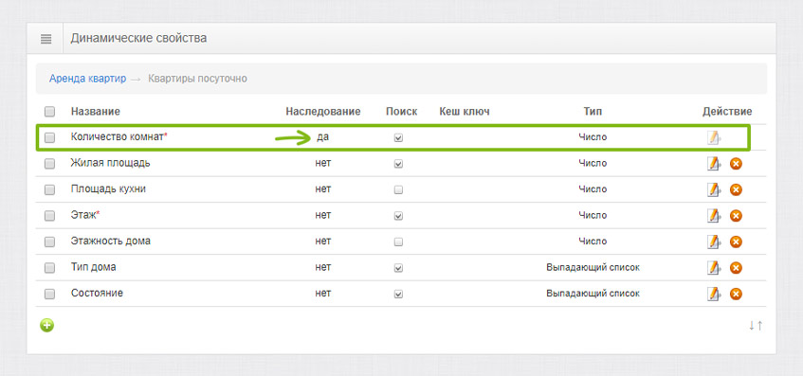
Task: Click the Число type for Этаж
Action: (593, 215)
